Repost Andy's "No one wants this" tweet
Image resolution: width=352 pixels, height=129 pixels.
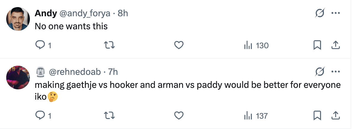pos(110,45)
